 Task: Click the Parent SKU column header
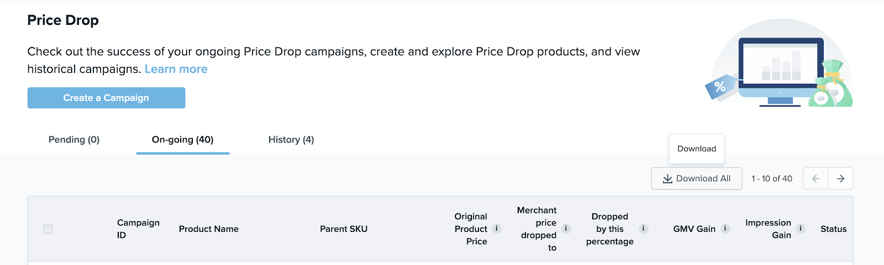(344, 229)
